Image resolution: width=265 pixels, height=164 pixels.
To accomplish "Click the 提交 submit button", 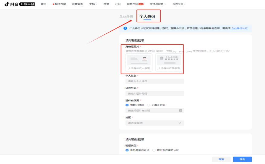I will coord(242,159).
